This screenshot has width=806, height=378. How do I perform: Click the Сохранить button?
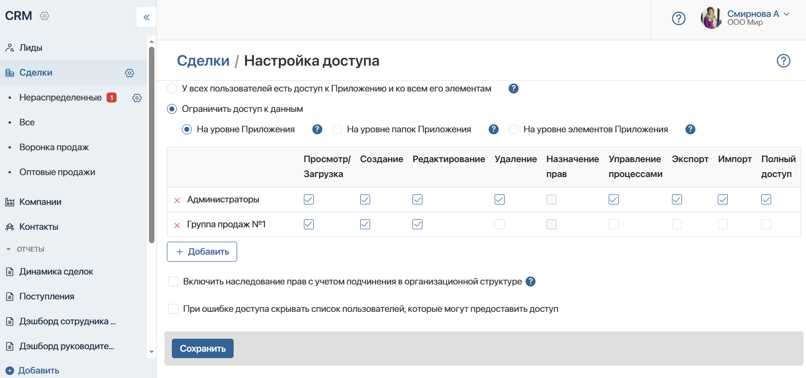click(x=203, y=349)
